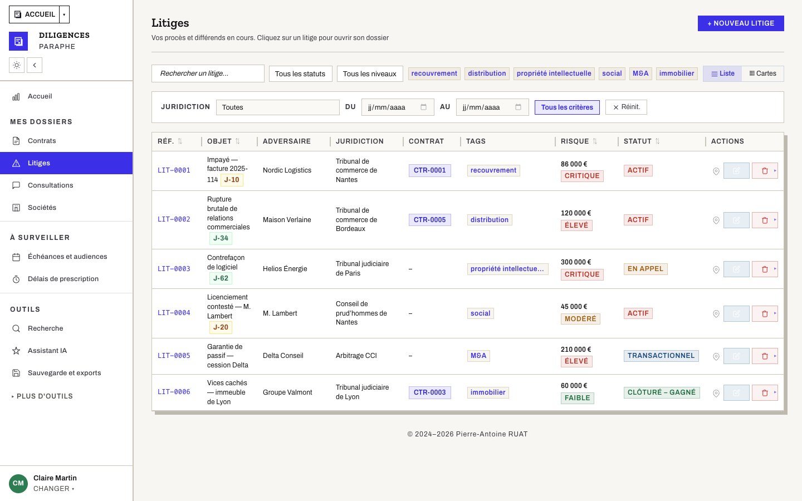802x501 pixels.
Task: Toggle the social tag filter chip
Action: click(x=612, y=73)
